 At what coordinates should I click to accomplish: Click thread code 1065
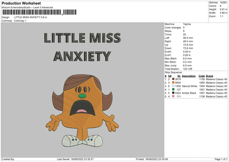click(202, 83)
